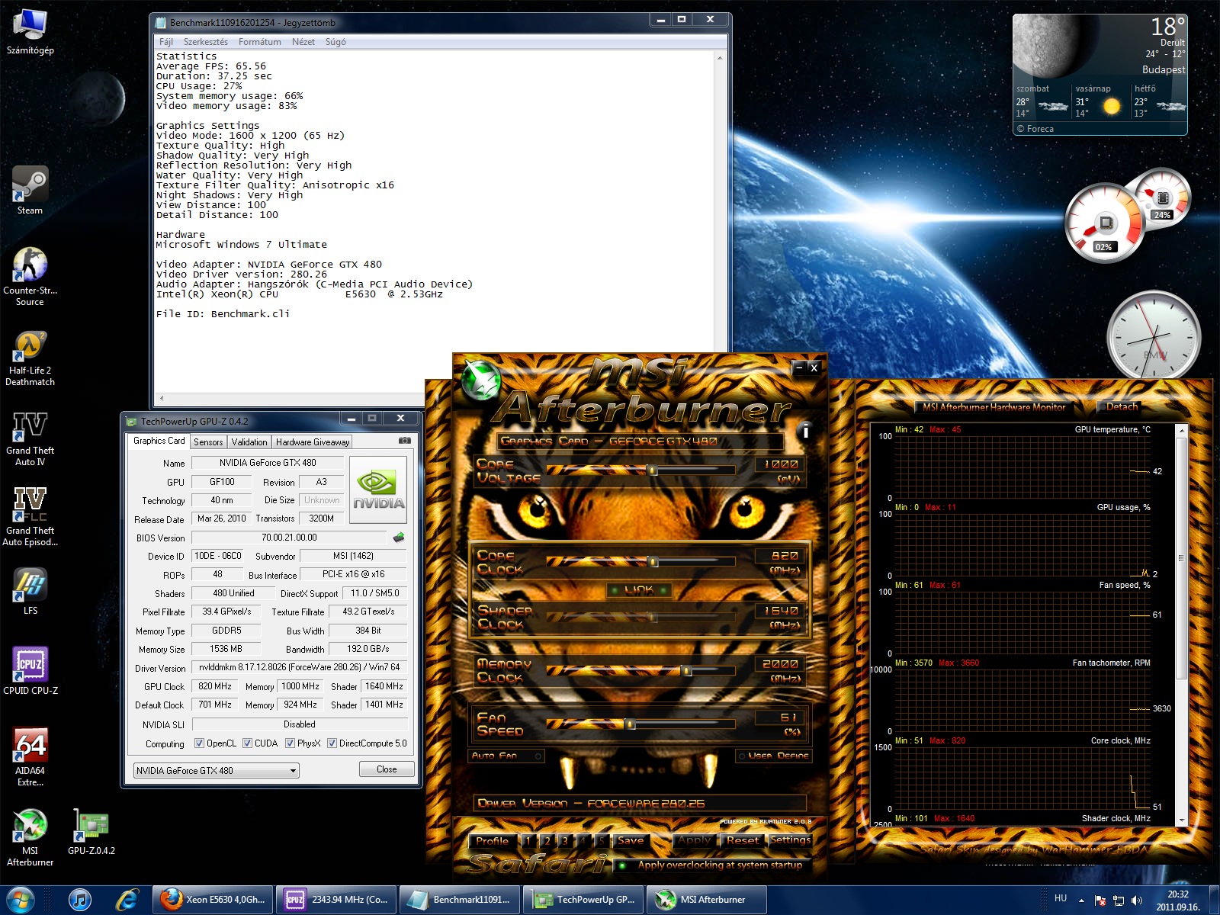Launch Steam from the desktop
The width and height of the screenshot is (1220, 915).
[30, 191]
